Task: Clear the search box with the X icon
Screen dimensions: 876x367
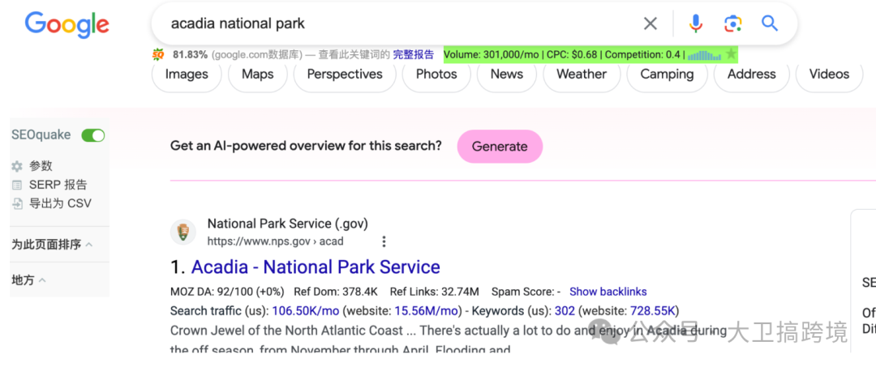Action: (x=651, y=23)
